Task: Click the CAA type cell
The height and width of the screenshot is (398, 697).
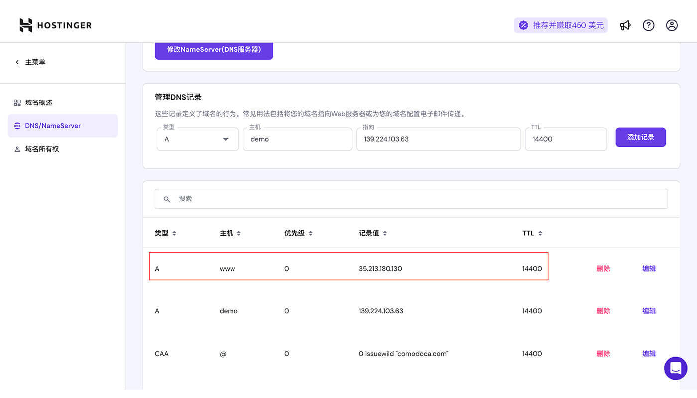Action: 162,354
